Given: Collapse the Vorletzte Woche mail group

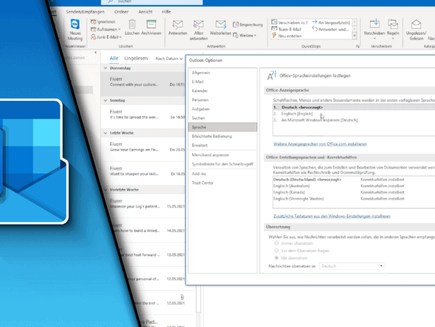Looking at the screenshot, I should click(105, 190).
